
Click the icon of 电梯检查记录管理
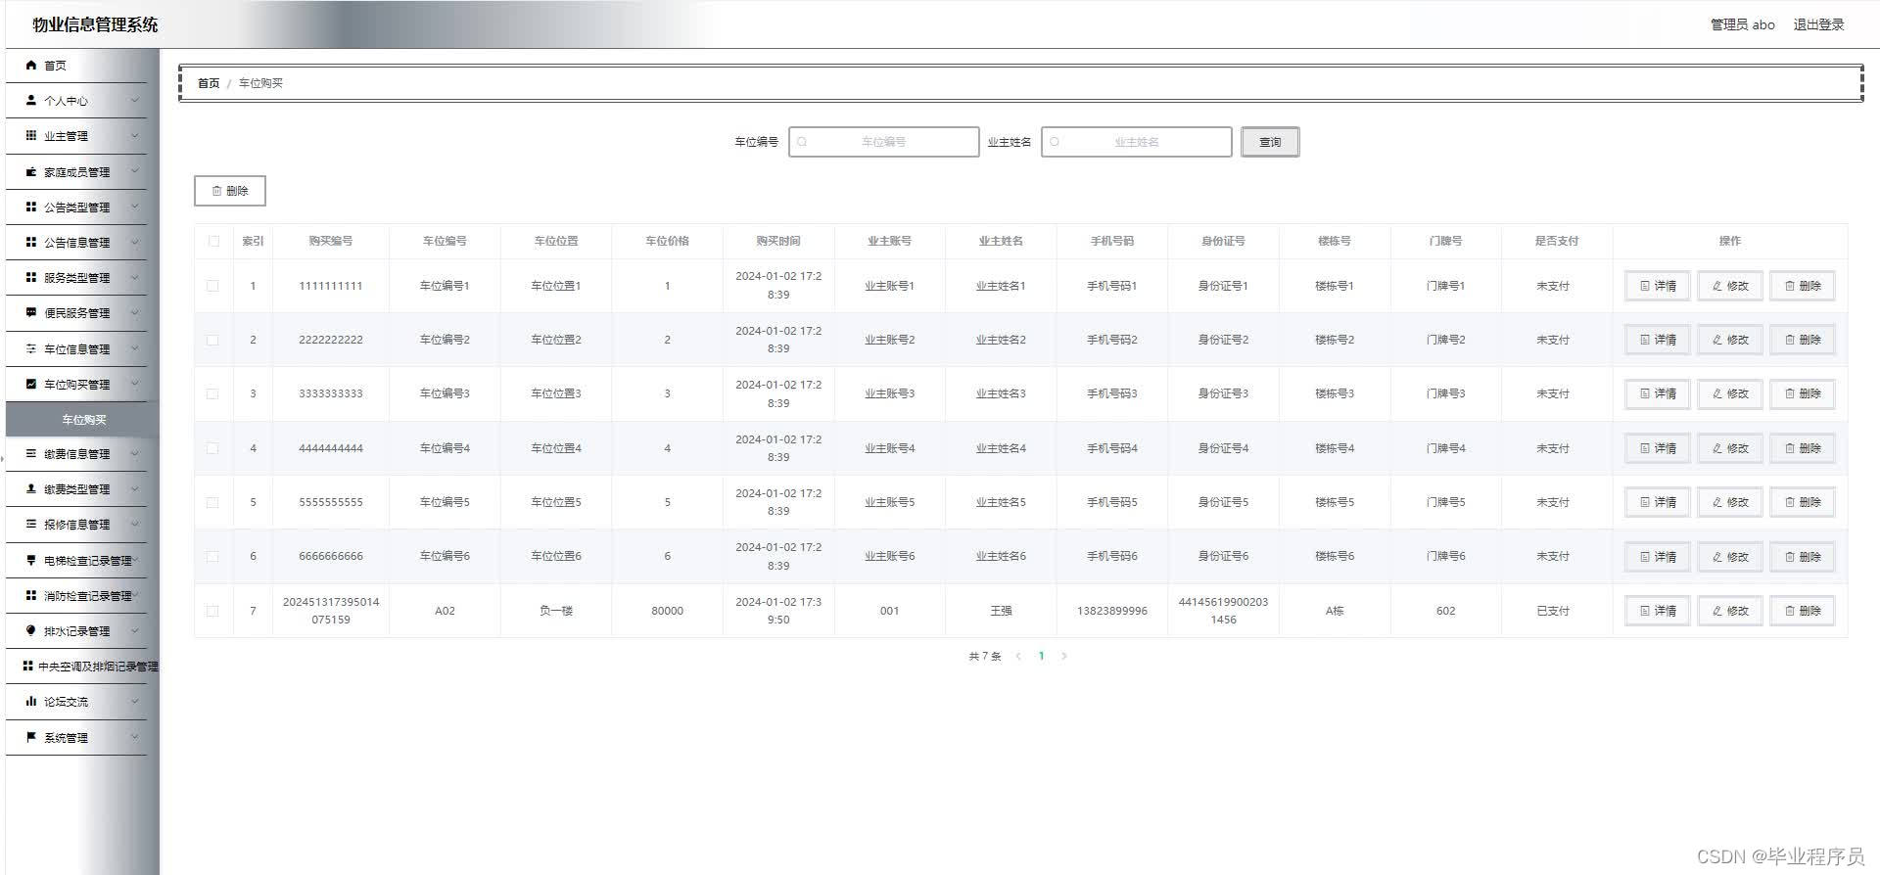pyautogui.click(x=31, y=561)
